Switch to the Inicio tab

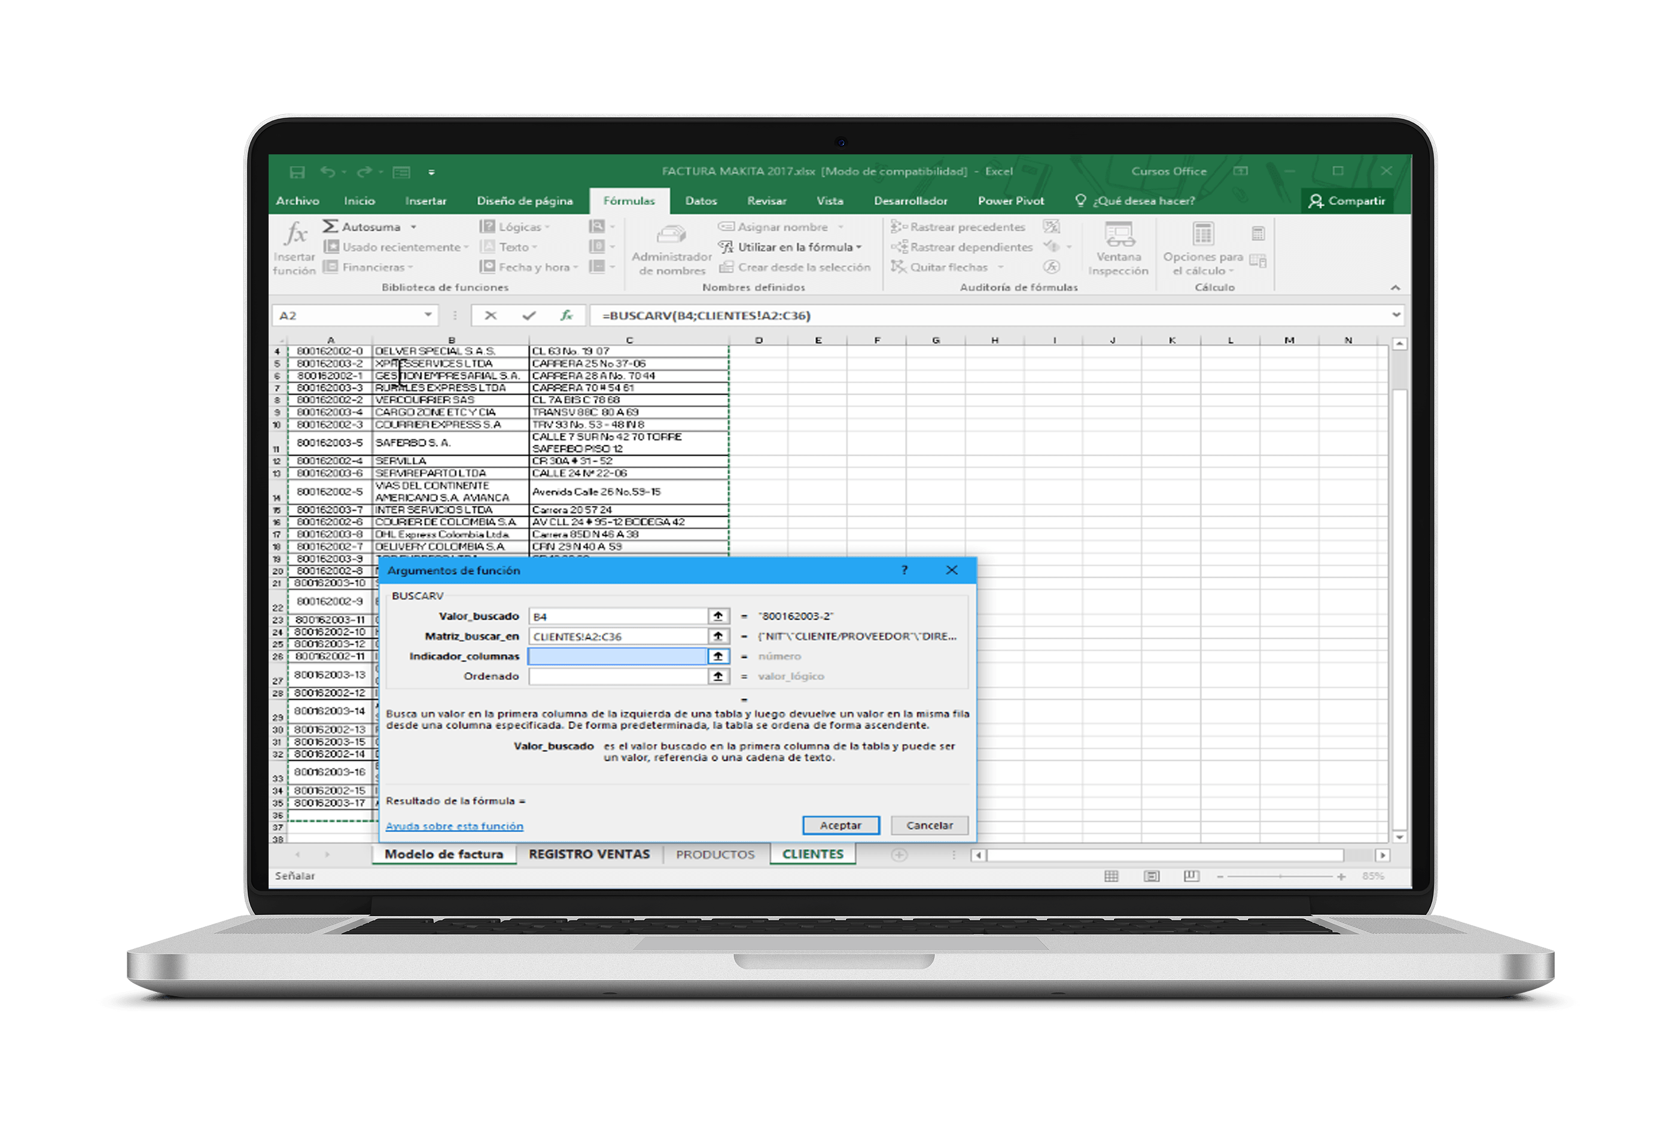point(359,201)
